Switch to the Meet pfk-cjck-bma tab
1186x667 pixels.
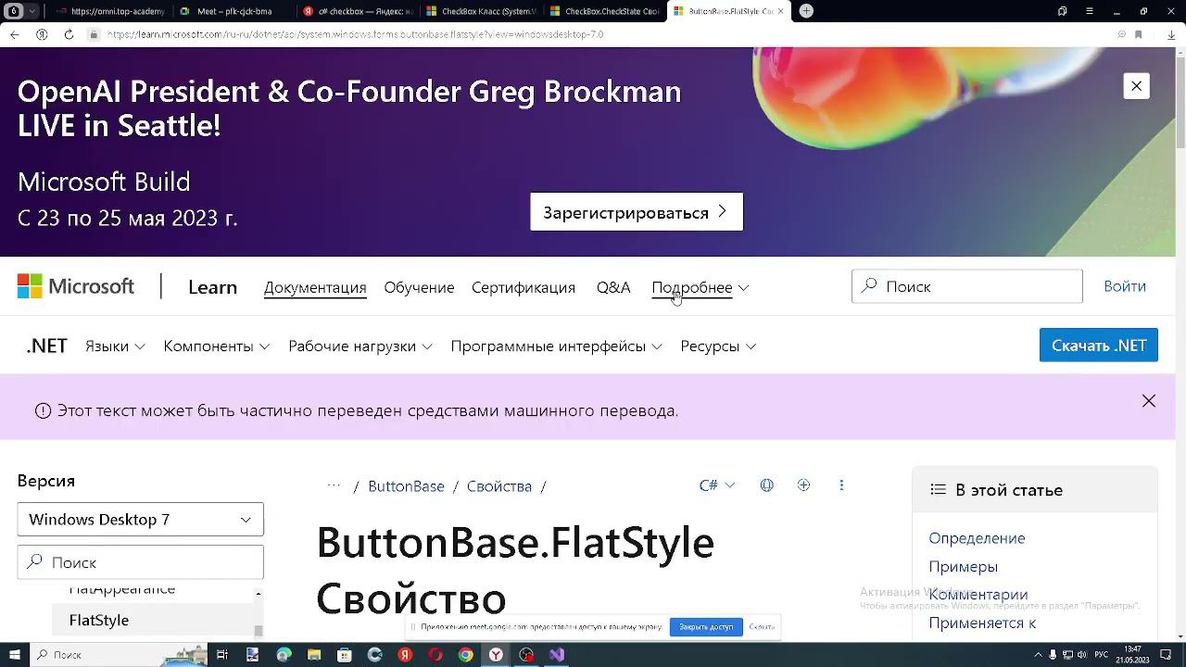pos(233,11)
